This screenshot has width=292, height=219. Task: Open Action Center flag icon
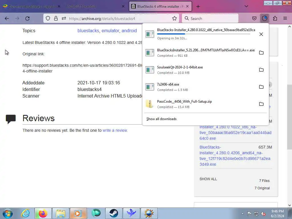pos(249,213)
